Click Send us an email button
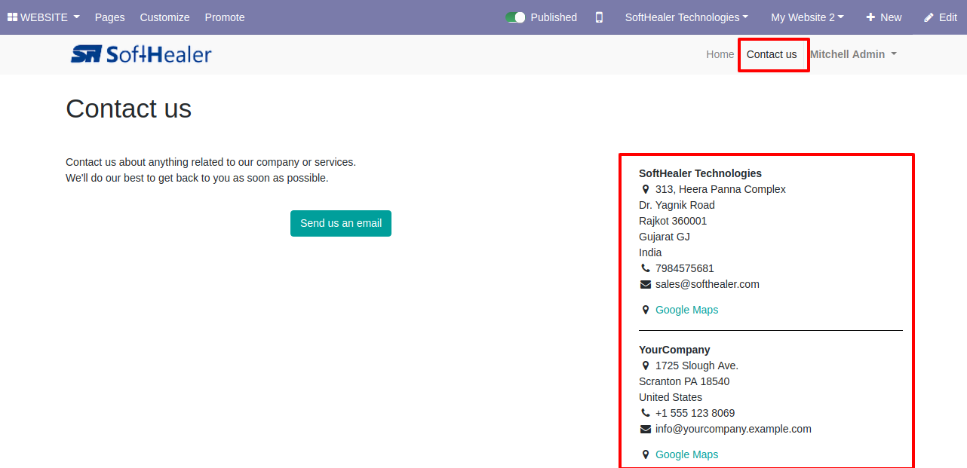Image resolution: width=967 pixels, height=468 pixels. 341,223
